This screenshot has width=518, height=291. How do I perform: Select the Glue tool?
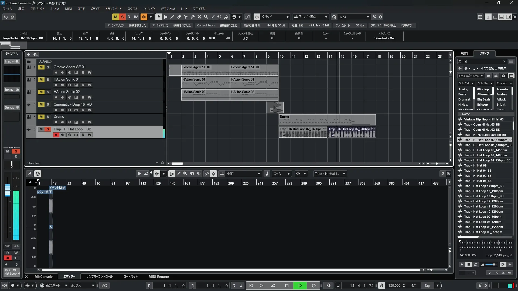coord(192,17)
